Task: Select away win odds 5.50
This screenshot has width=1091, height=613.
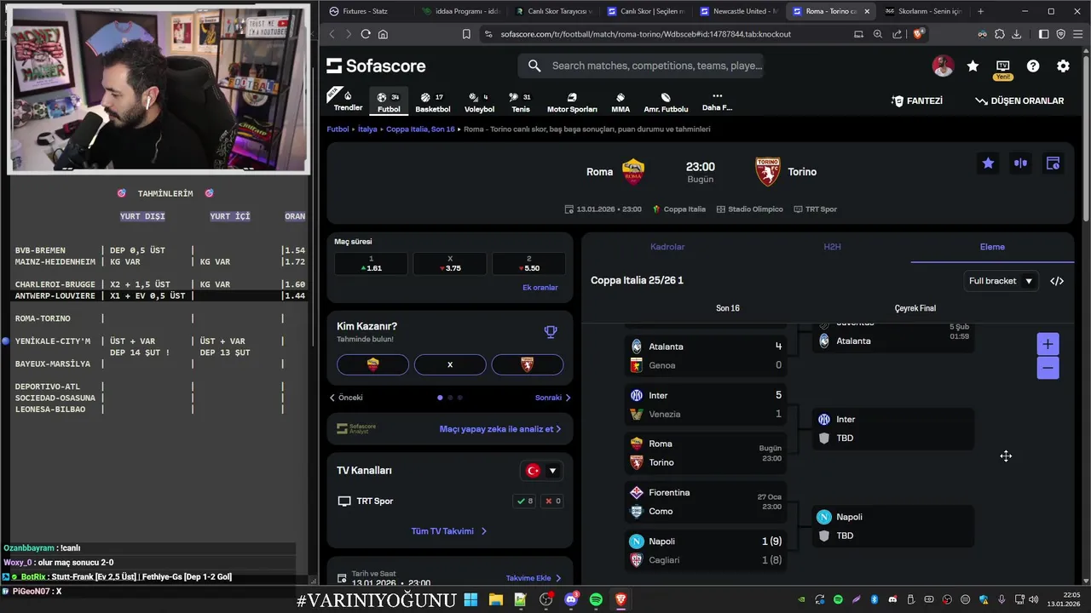Action: pos(528,263)
